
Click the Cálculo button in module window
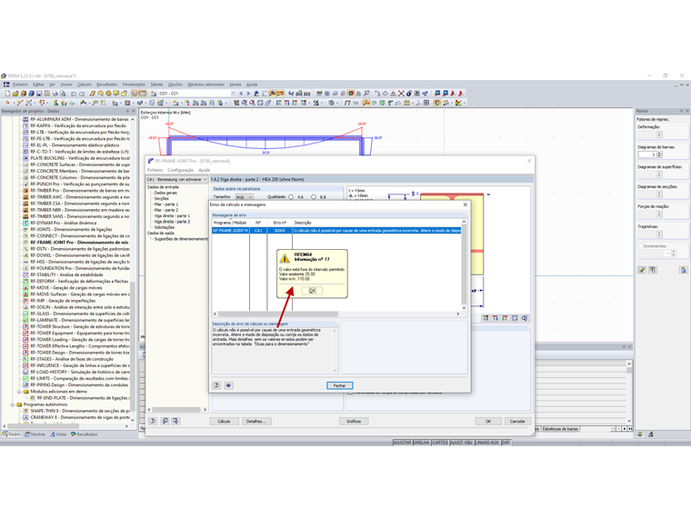click(224, 421)
